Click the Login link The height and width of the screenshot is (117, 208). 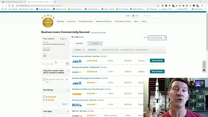coord(128,16)
